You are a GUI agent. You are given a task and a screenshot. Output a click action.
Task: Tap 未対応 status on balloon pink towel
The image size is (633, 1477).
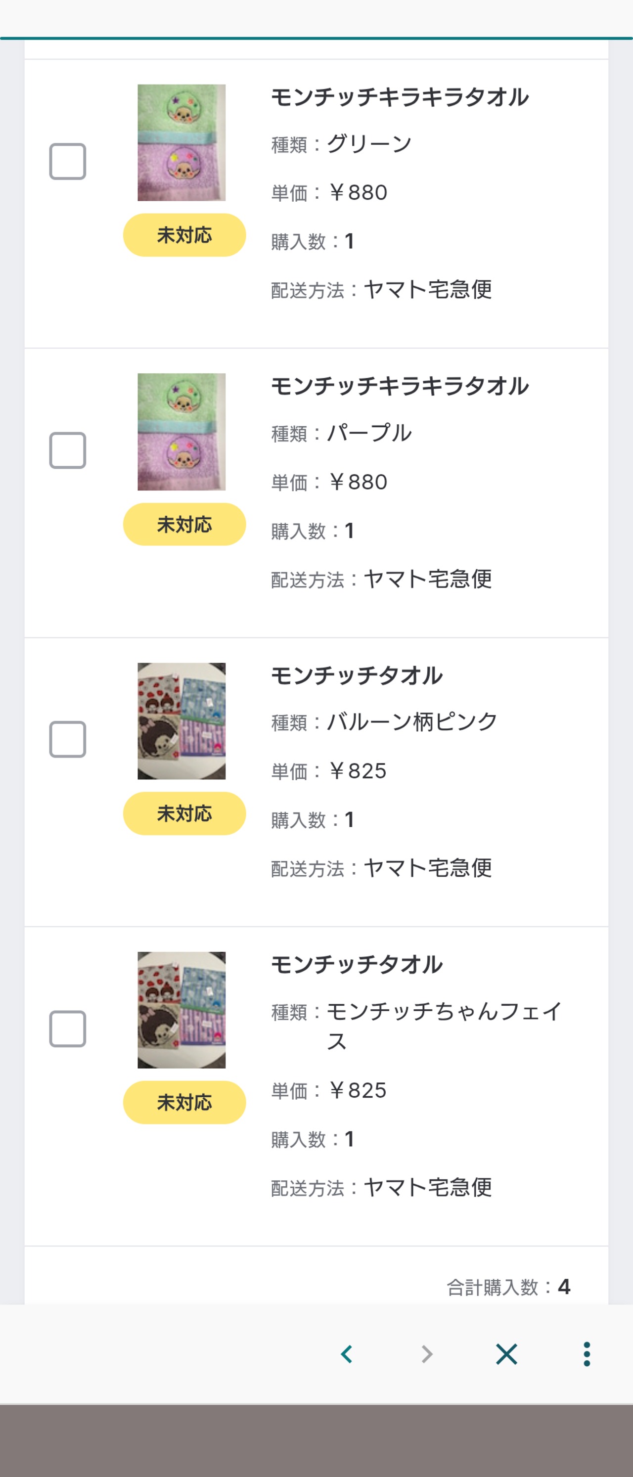click(x=184, y=813)
